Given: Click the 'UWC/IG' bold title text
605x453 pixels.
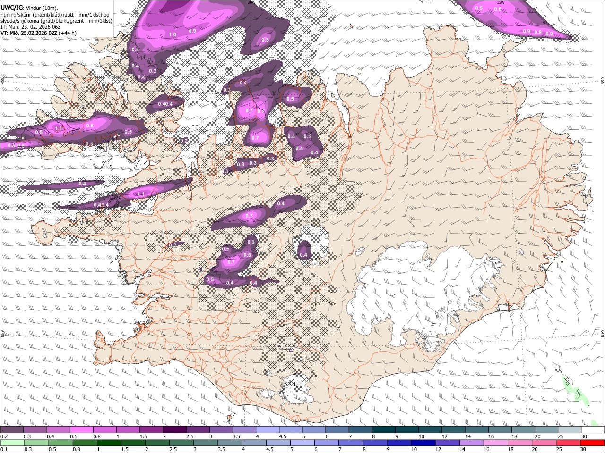Looking at the screenshot, I should click(11, 7).
